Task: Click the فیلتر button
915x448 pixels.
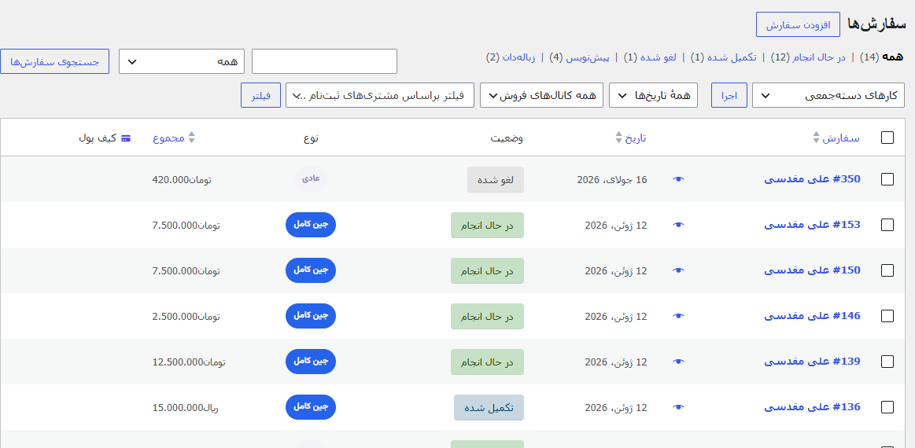Action: click(x=261, y=96)
